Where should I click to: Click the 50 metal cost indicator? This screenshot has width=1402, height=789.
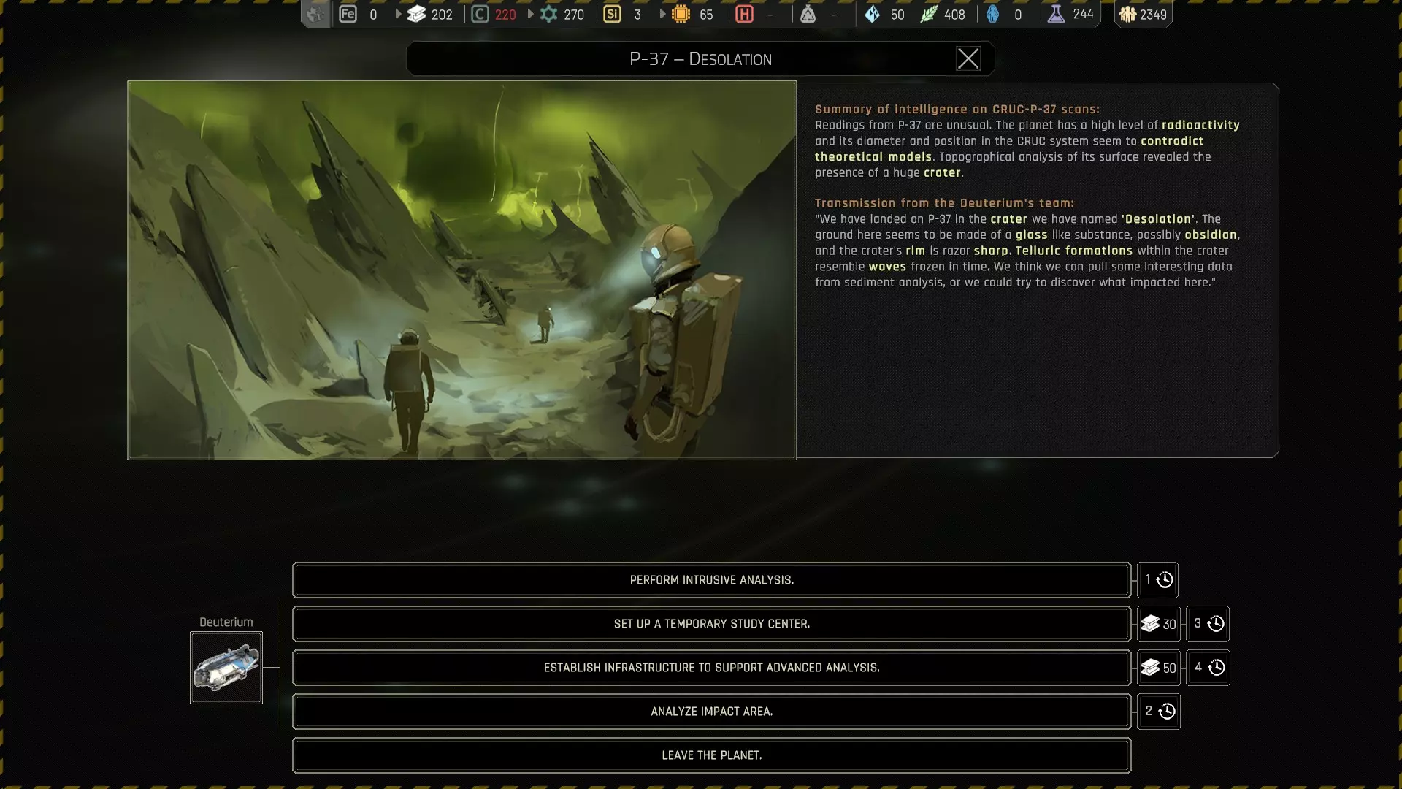coord(1158,668)
